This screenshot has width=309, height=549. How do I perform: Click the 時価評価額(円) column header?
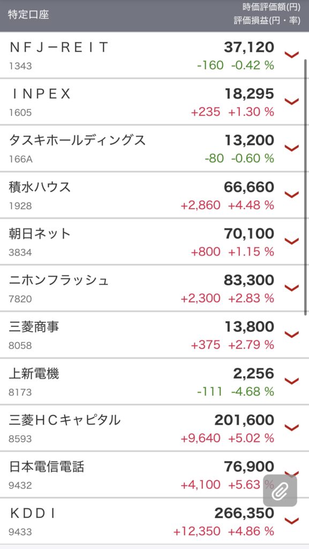[x=272, y=7]
